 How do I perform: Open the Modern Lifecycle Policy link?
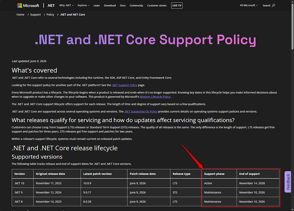coord(155,97)
